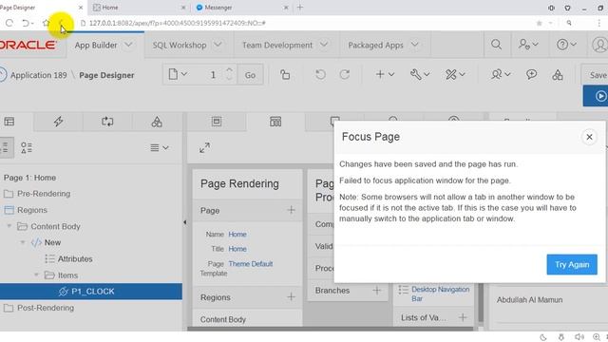Add a branch with the plus icon
The image size is (608, 342).
(x=376, y=290)
